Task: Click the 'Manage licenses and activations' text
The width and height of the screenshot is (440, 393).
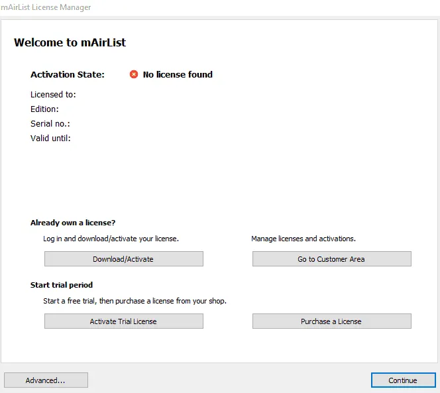Action: tap(303, 239)
